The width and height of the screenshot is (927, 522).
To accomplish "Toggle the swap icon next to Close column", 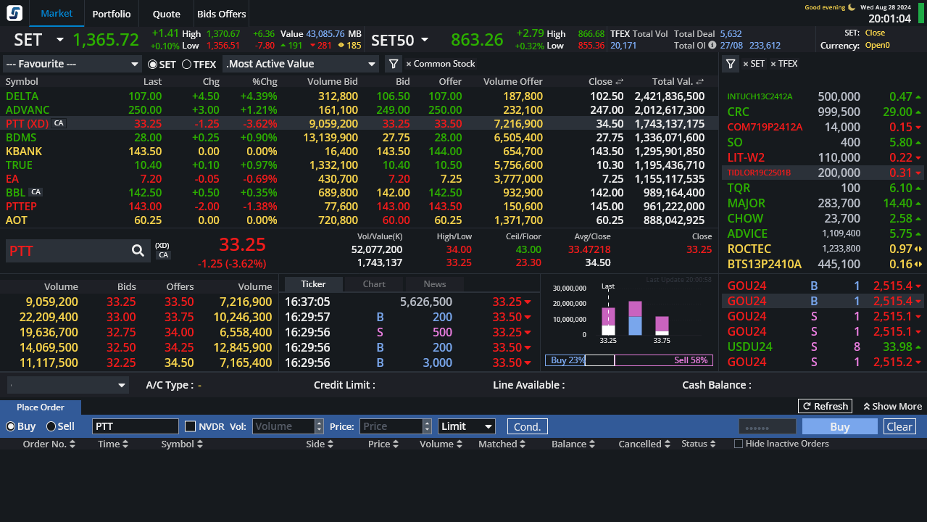I will click(620, 82).
